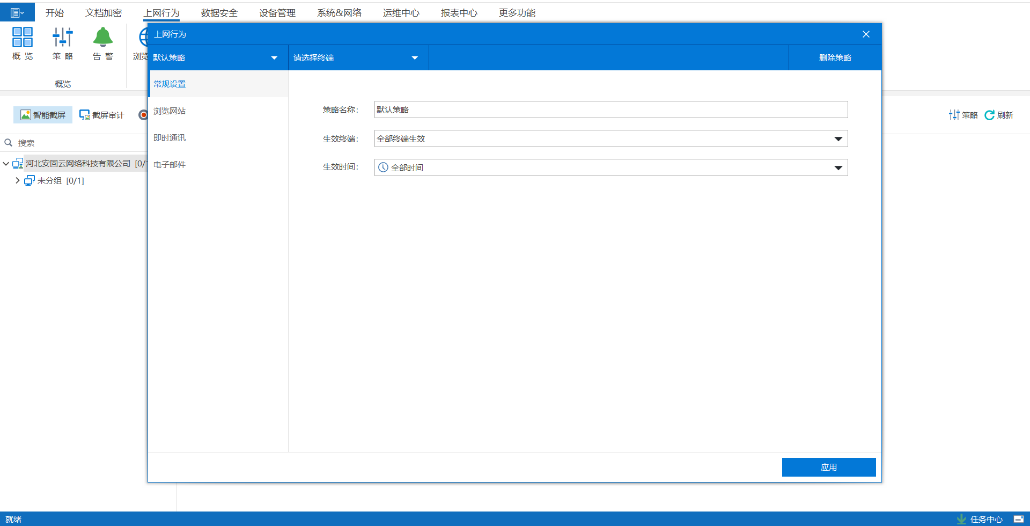1030x526 pixels.
Task: Click the 删除策略 button
Action: click(x=835, y=58)
